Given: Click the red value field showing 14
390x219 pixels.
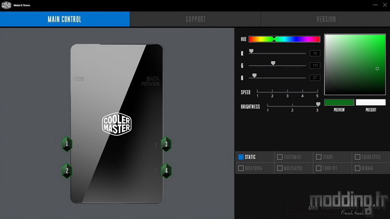Looking at the screenshot, I should pos(315,53).
